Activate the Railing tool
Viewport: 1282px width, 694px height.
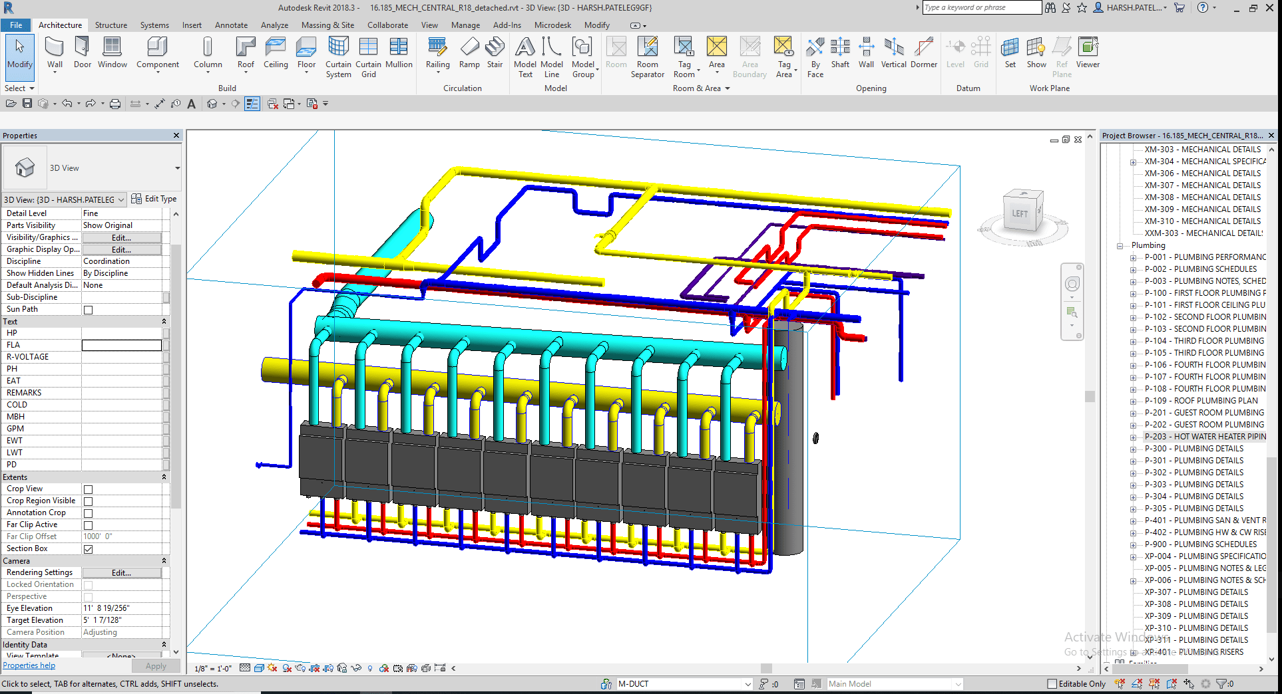tap(437, 53)
